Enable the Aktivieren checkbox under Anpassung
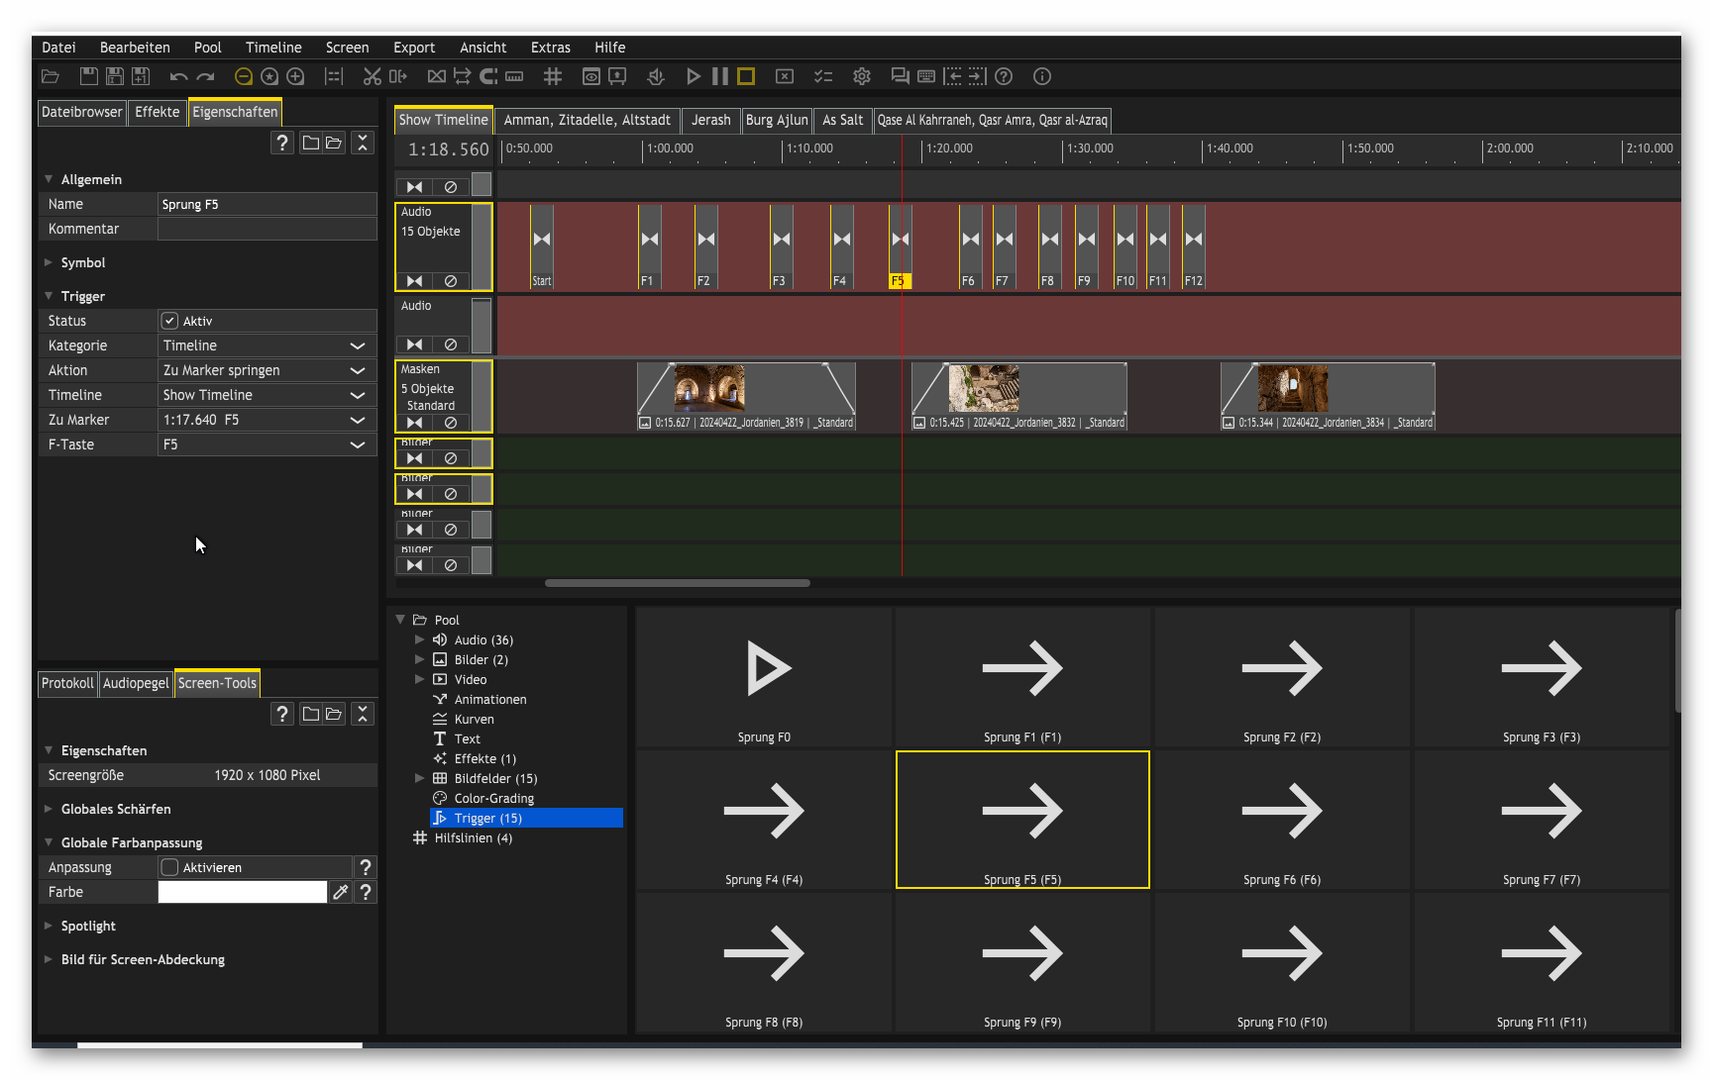Screen dimensions: 1713x1080 pos(169,867)
